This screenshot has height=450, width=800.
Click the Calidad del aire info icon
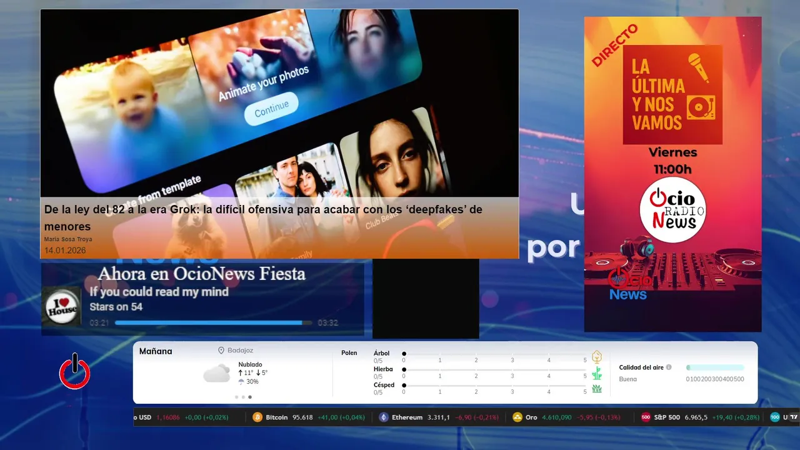click(x=669, y=367)
